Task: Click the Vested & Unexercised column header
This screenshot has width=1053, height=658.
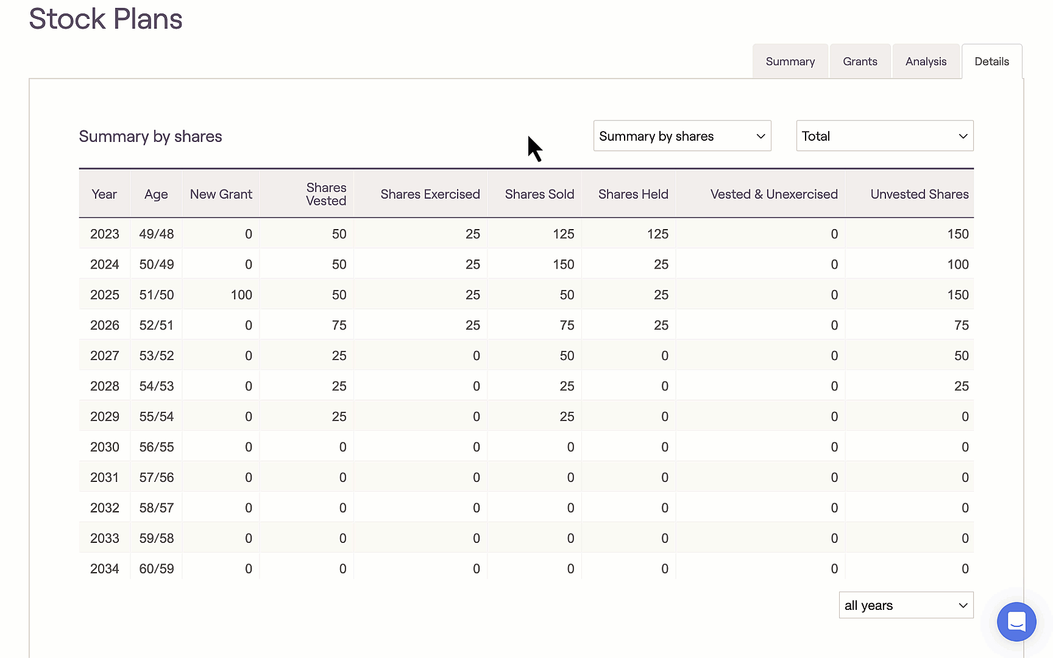Action: pos(773,194)
